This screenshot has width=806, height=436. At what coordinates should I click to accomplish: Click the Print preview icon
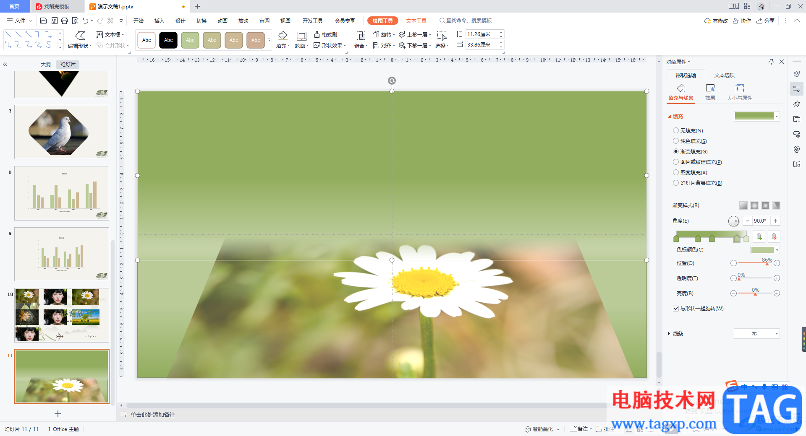click(75, 21)
